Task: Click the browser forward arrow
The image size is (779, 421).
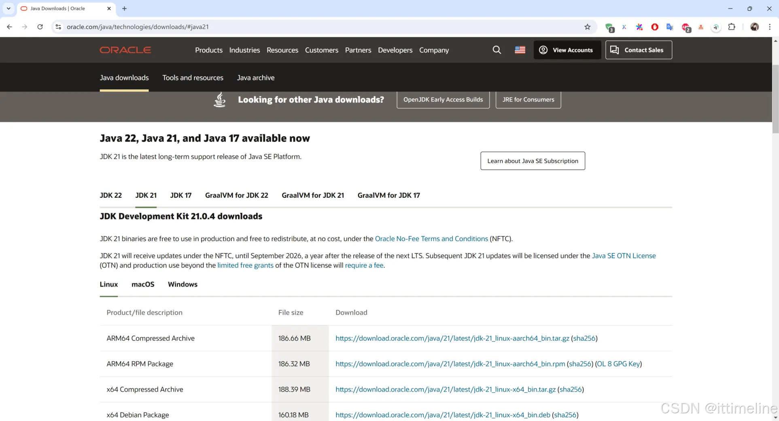Action: pos(25,27)
